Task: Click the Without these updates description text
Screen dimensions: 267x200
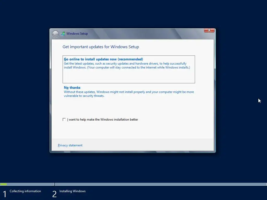Action: click(x=129, y=94)
